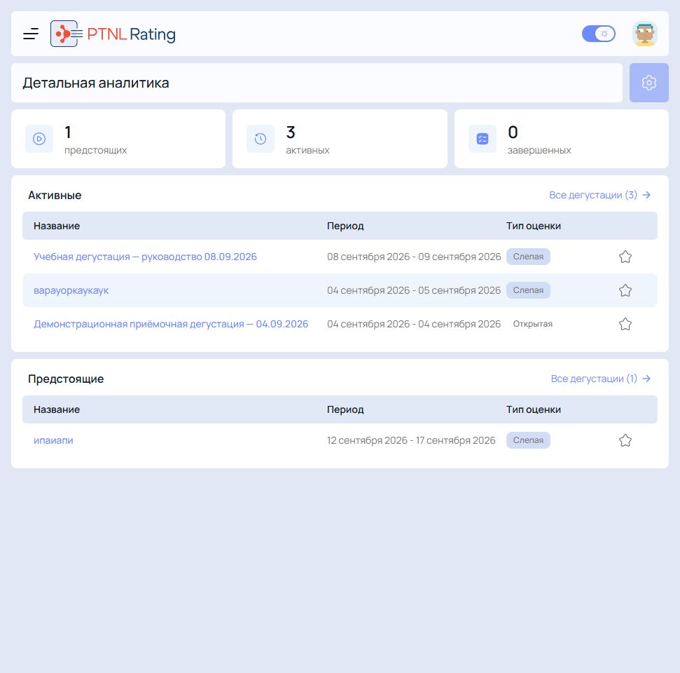
Task: Select the '1 предстоящих' stat card
Action: [x=118, y=139]
